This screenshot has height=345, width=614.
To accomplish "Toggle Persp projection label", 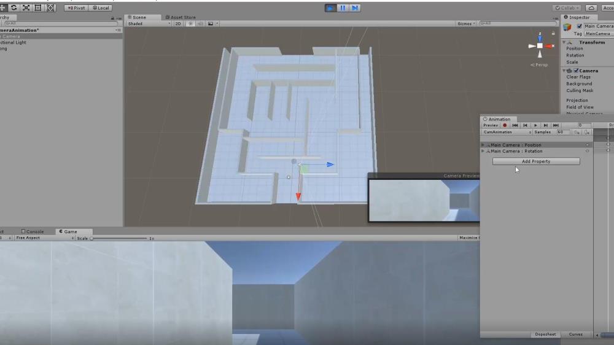I will coord(540,65).
